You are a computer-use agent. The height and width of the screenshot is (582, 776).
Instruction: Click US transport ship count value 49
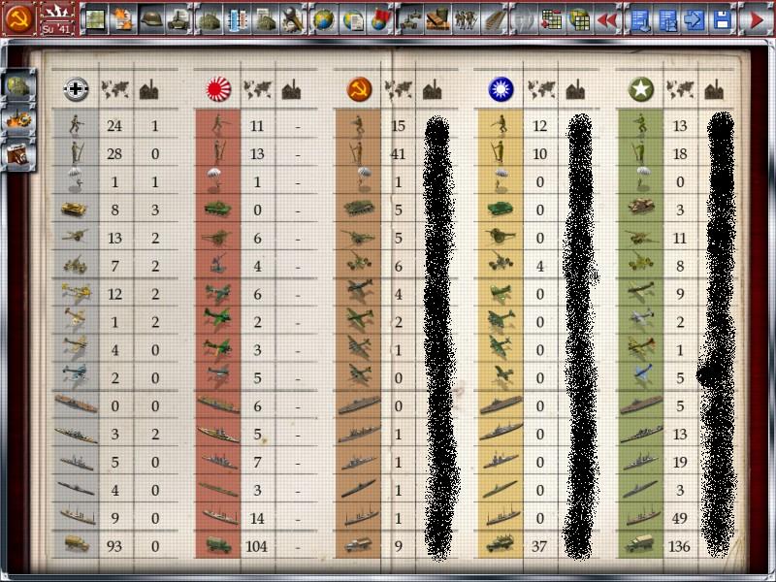(680, 518)
